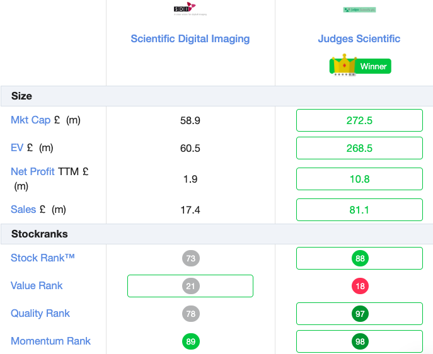Click the Stockranks section header
The height and width of the screenshot is (354, 433).
[x=217, y=234]
